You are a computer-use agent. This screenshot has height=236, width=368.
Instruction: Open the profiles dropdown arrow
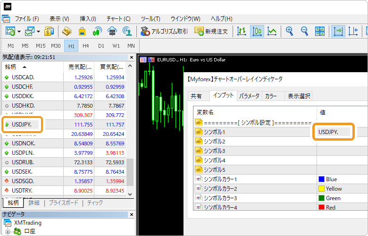pos(38,31)
